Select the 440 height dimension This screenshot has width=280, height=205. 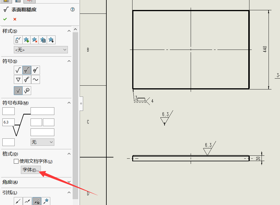[x=265, y=49]
